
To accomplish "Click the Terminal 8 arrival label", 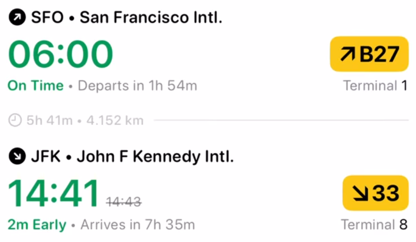I will tap(374, 224).
